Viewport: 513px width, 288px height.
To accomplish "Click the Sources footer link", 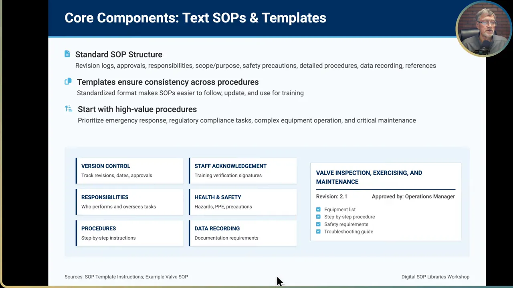I will pyautogui.click(x=126, y=276).
